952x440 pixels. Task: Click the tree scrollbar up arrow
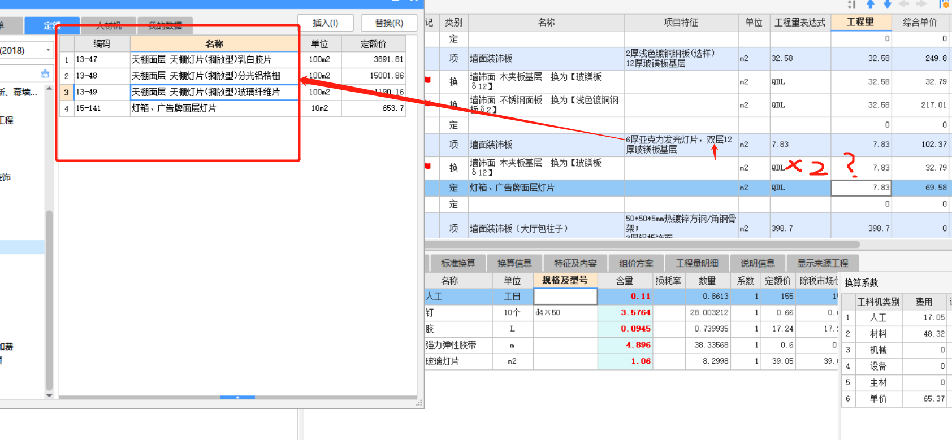49,89
